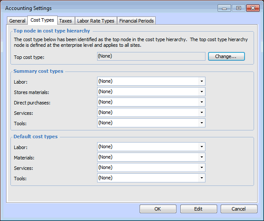Screen dimensions: 264x221
Task: Click the top cost type field
Action: pyautogui.click(x=151, y=56)
